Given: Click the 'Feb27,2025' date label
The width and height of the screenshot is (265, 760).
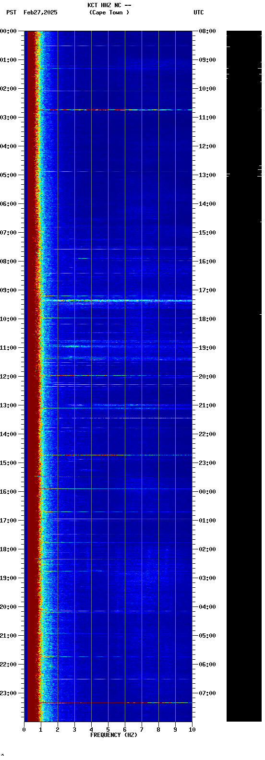Looking at the screenshot, I should [40, 12].
